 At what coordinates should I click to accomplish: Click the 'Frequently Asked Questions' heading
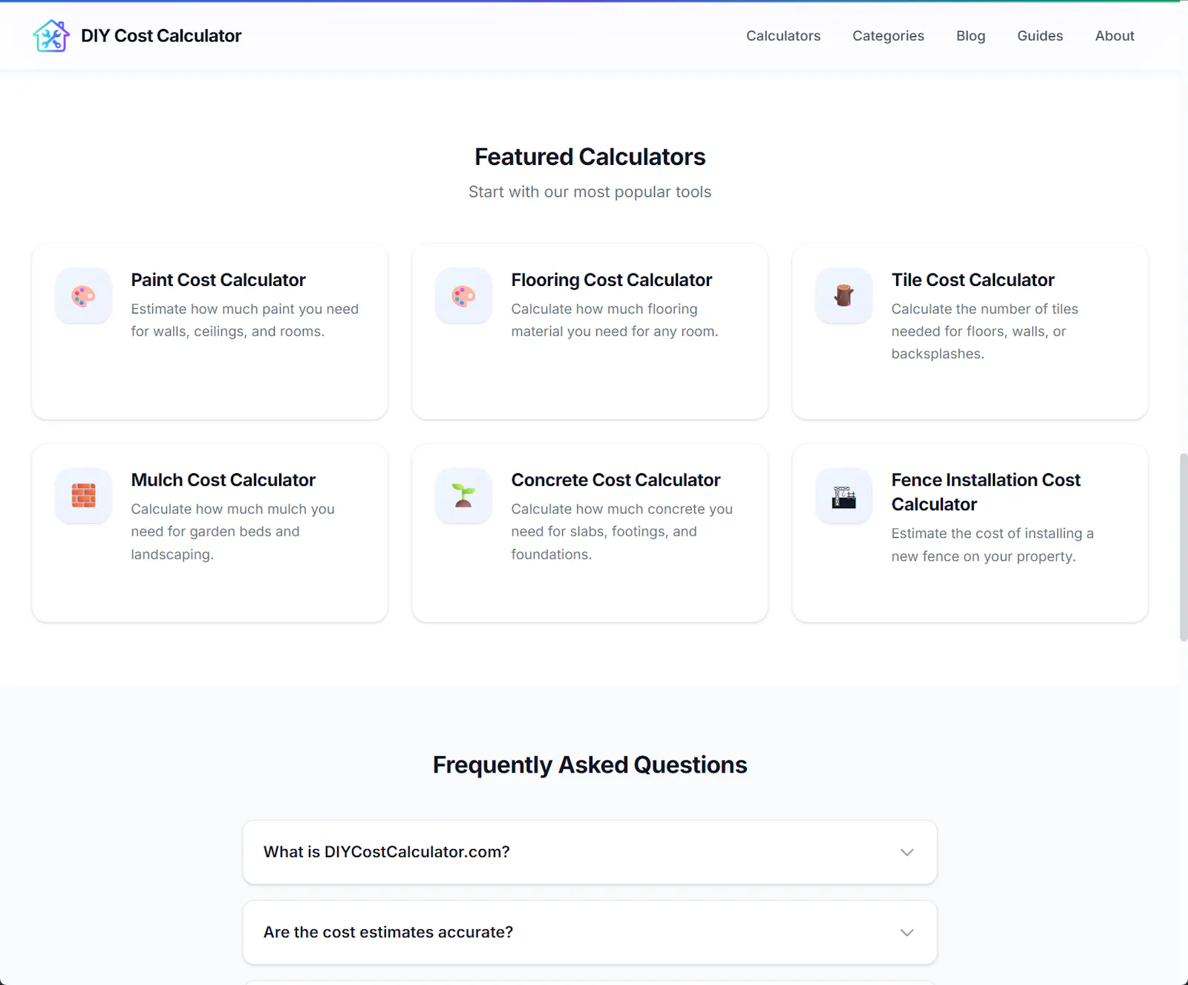point(590,764)
